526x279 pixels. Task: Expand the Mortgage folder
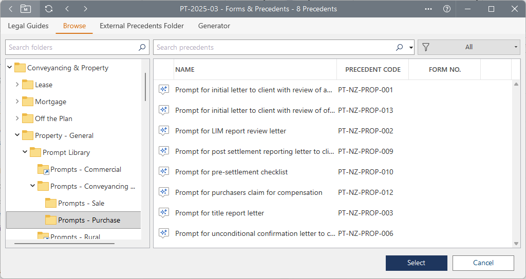pos(17,101)
